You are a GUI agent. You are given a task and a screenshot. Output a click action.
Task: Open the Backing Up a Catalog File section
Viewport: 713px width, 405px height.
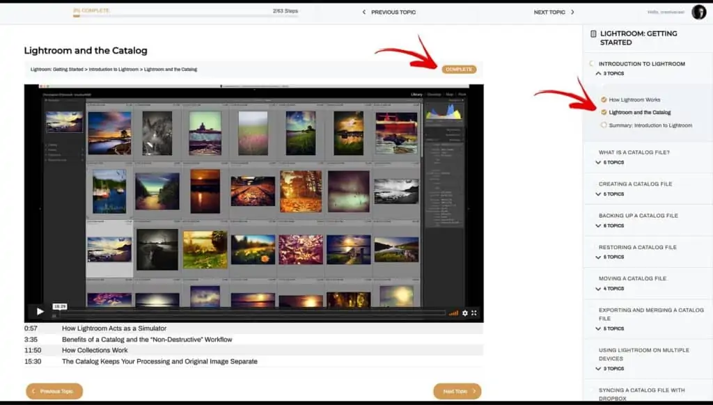coord(638,216)
